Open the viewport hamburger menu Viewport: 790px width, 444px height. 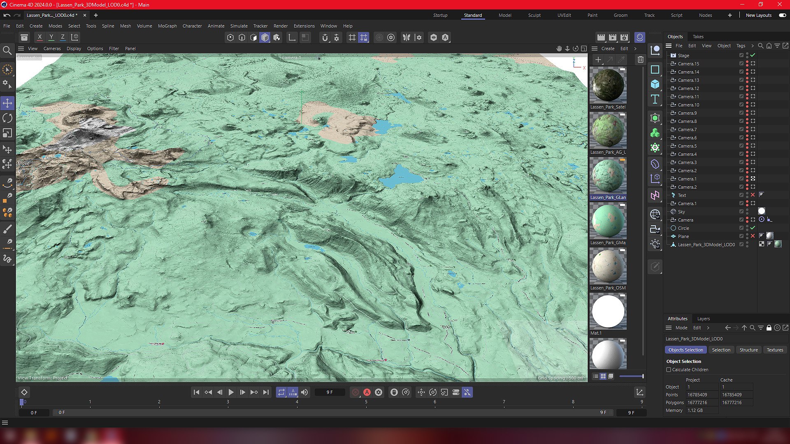click(21, 49)
